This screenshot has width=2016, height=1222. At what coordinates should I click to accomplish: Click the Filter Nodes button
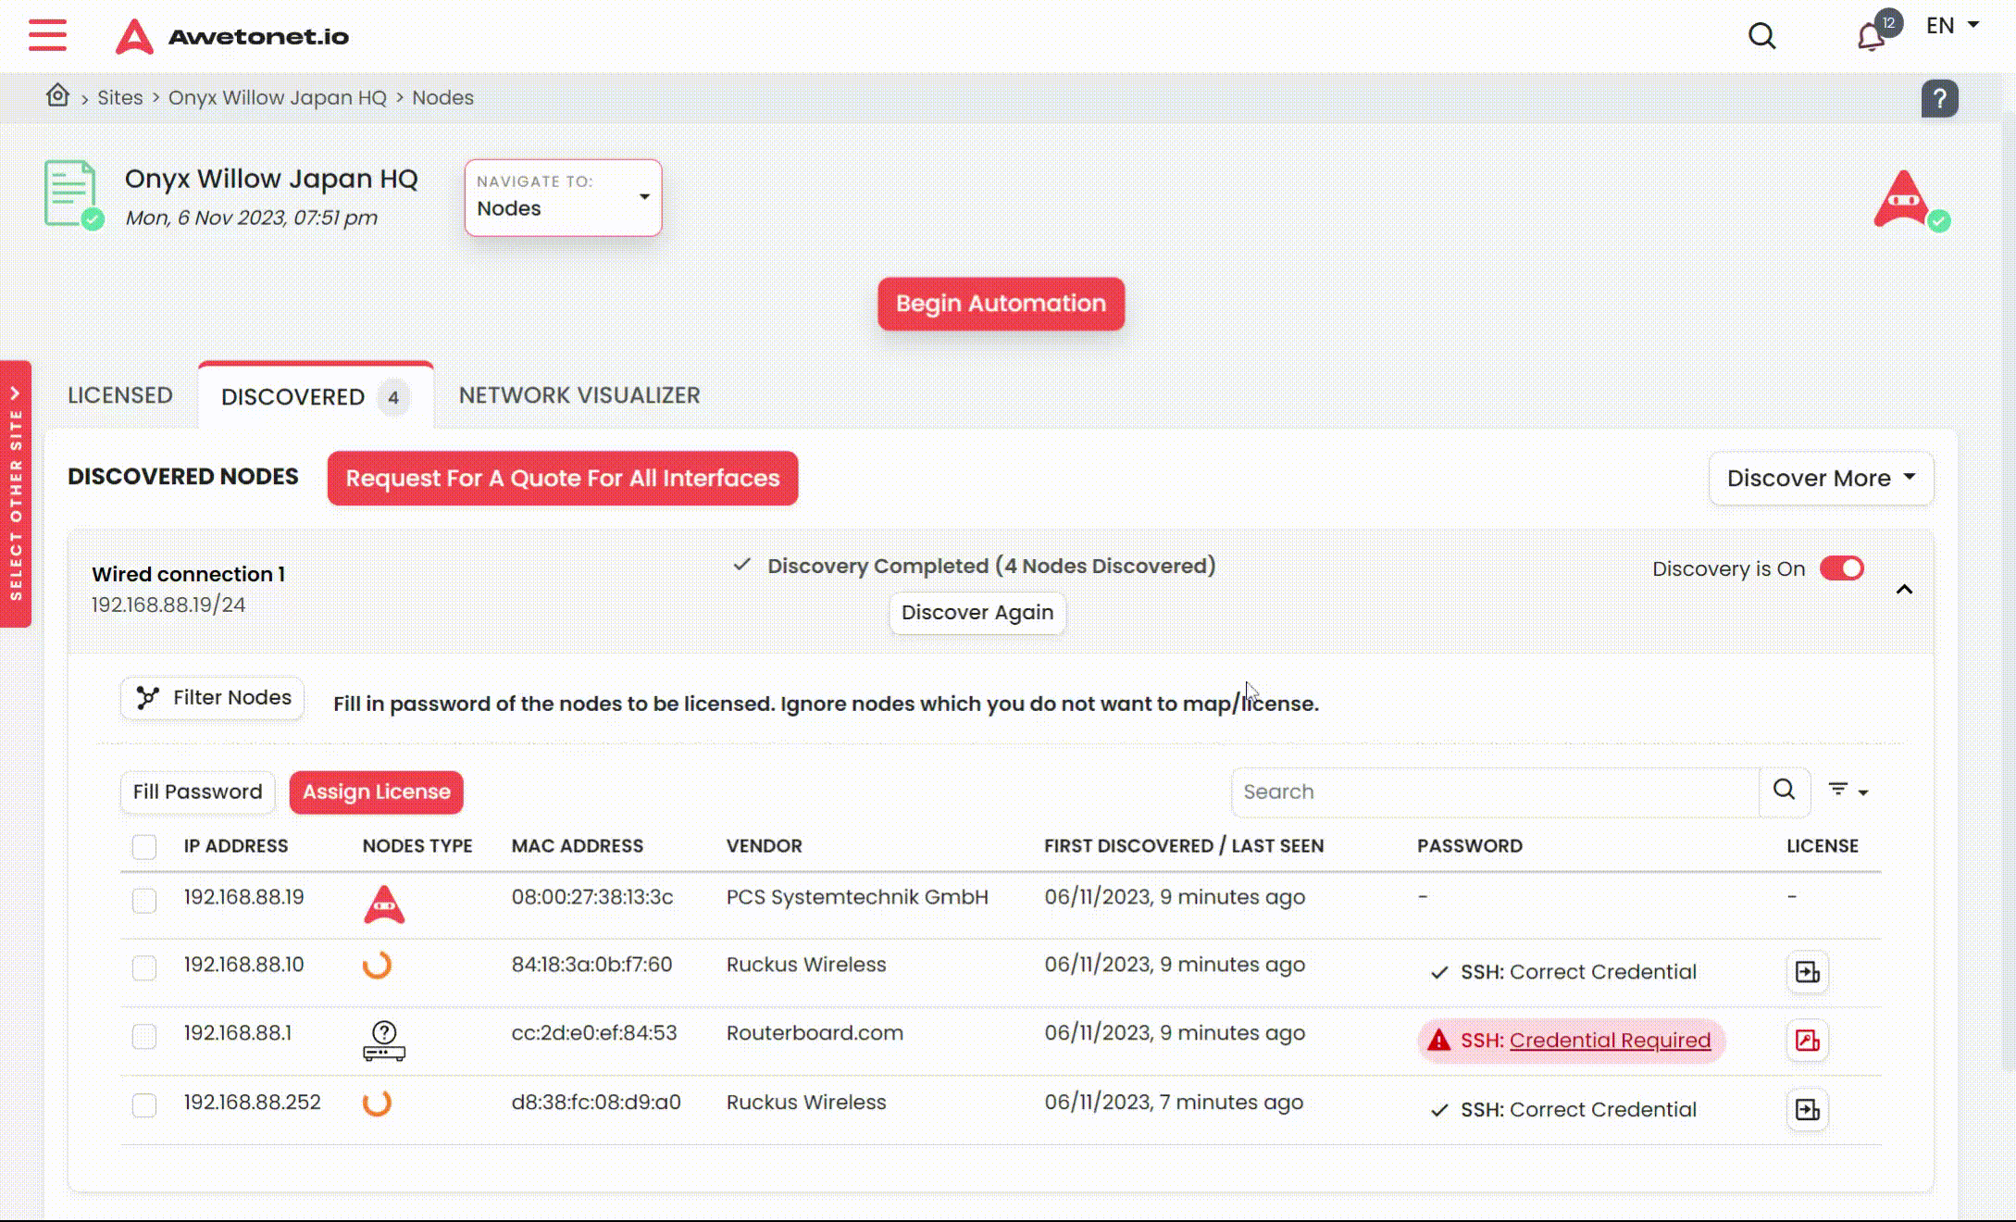click(212, 697)
